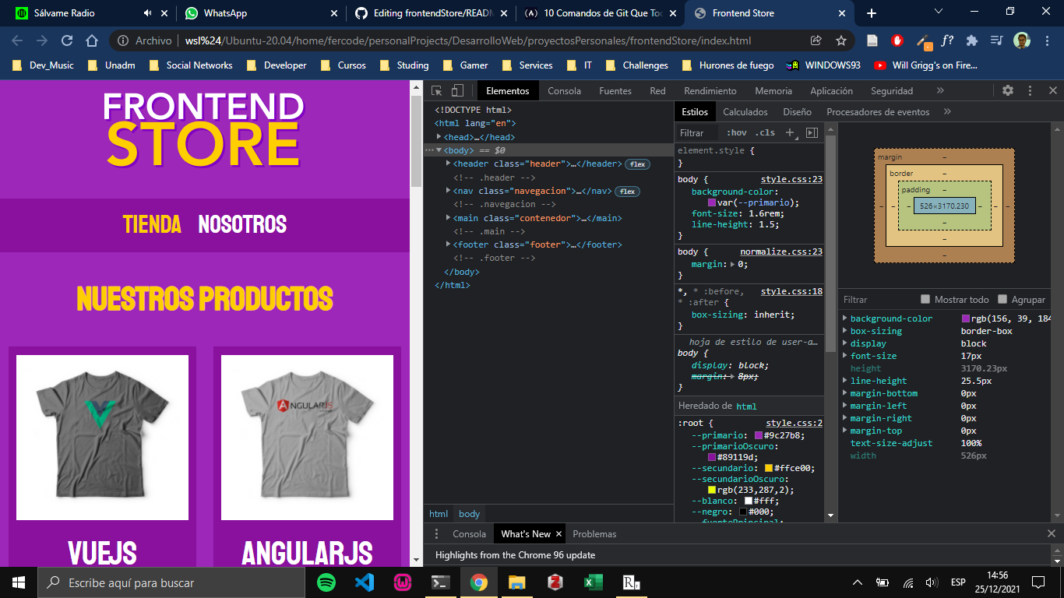This screenshot has height=598, width=1064.
Task: Open the --primario #9c27b8 color picker swatch
Action: click(759, 435)
